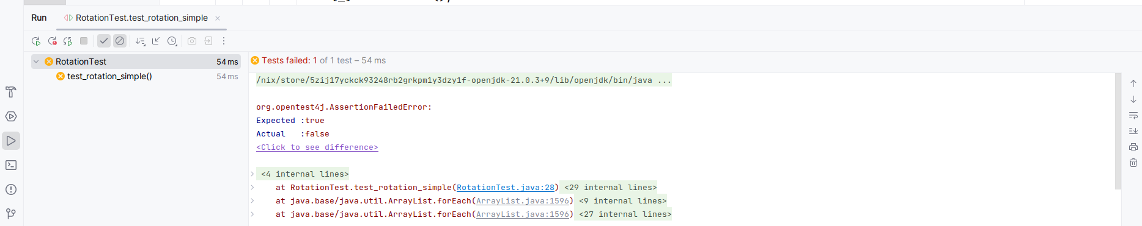Open the sort tests dropdown
Viewport: 1142px width, 226px height.
(x=141, y=41)
